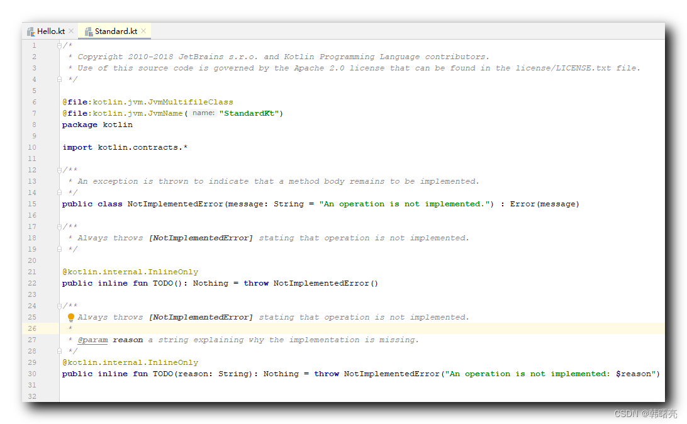Collapse comment fold end marker at line 4
Viewport: 687px width, 424px height.
[59, 79]
